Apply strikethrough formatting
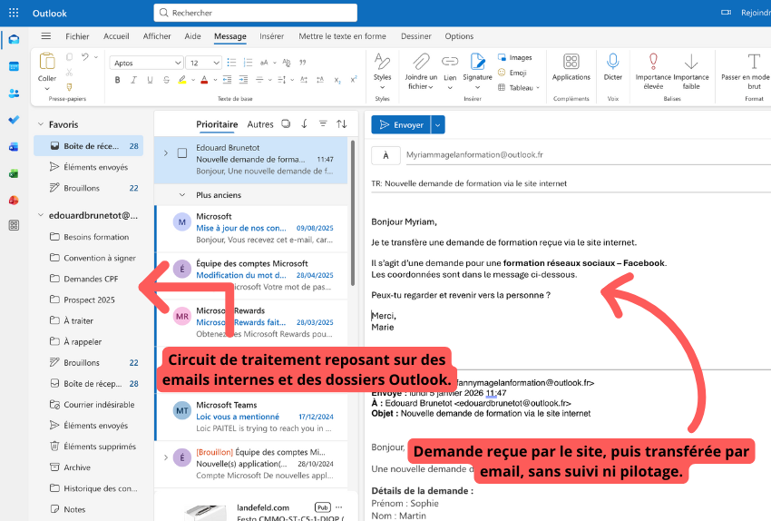The image size is (771, 521). (166, 80)
